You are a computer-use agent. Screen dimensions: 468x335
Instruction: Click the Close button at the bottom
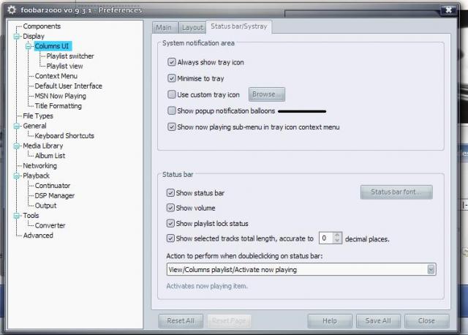426,321
